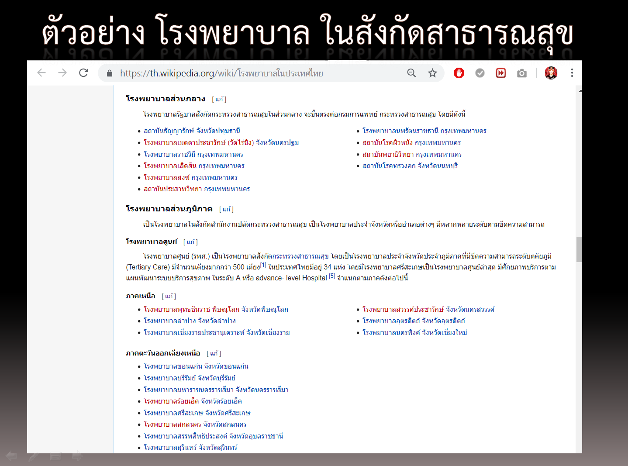Click the camera screenshot extension icon
628x466 pixels.
pos(521,73)
